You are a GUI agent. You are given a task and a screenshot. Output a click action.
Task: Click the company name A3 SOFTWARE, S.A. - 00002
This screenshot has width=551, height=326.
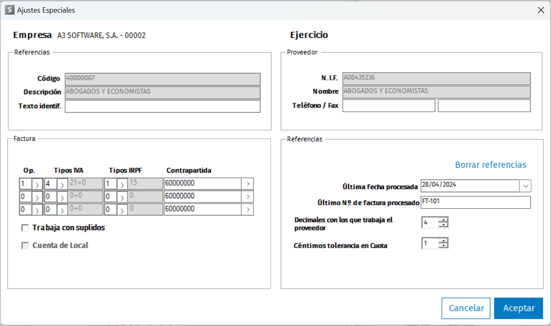click(101, 35)
